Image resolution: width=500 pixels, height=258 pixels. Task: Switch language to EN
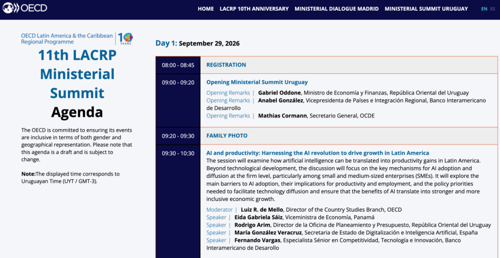(x=484, y=9)
